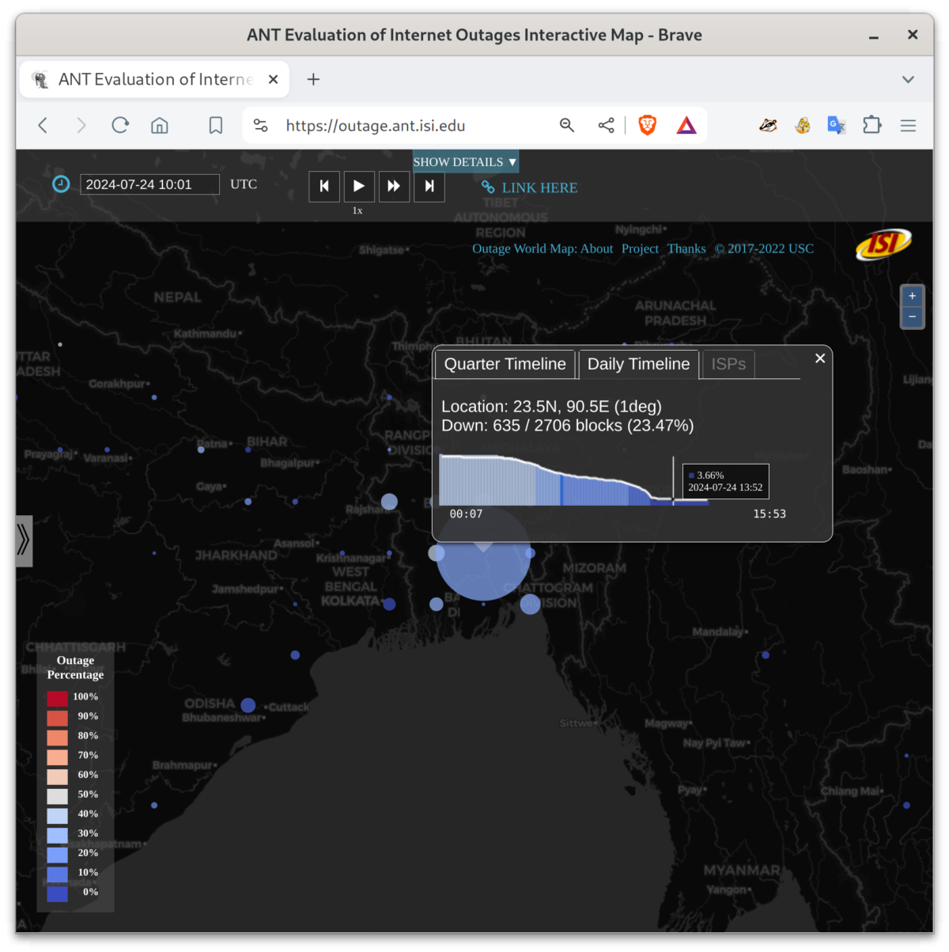This screenshot has height=952, width=949.
Task: Open the Brave Shields icon in the toolbar
Action: pyautogui.click(x=647, y=125)
